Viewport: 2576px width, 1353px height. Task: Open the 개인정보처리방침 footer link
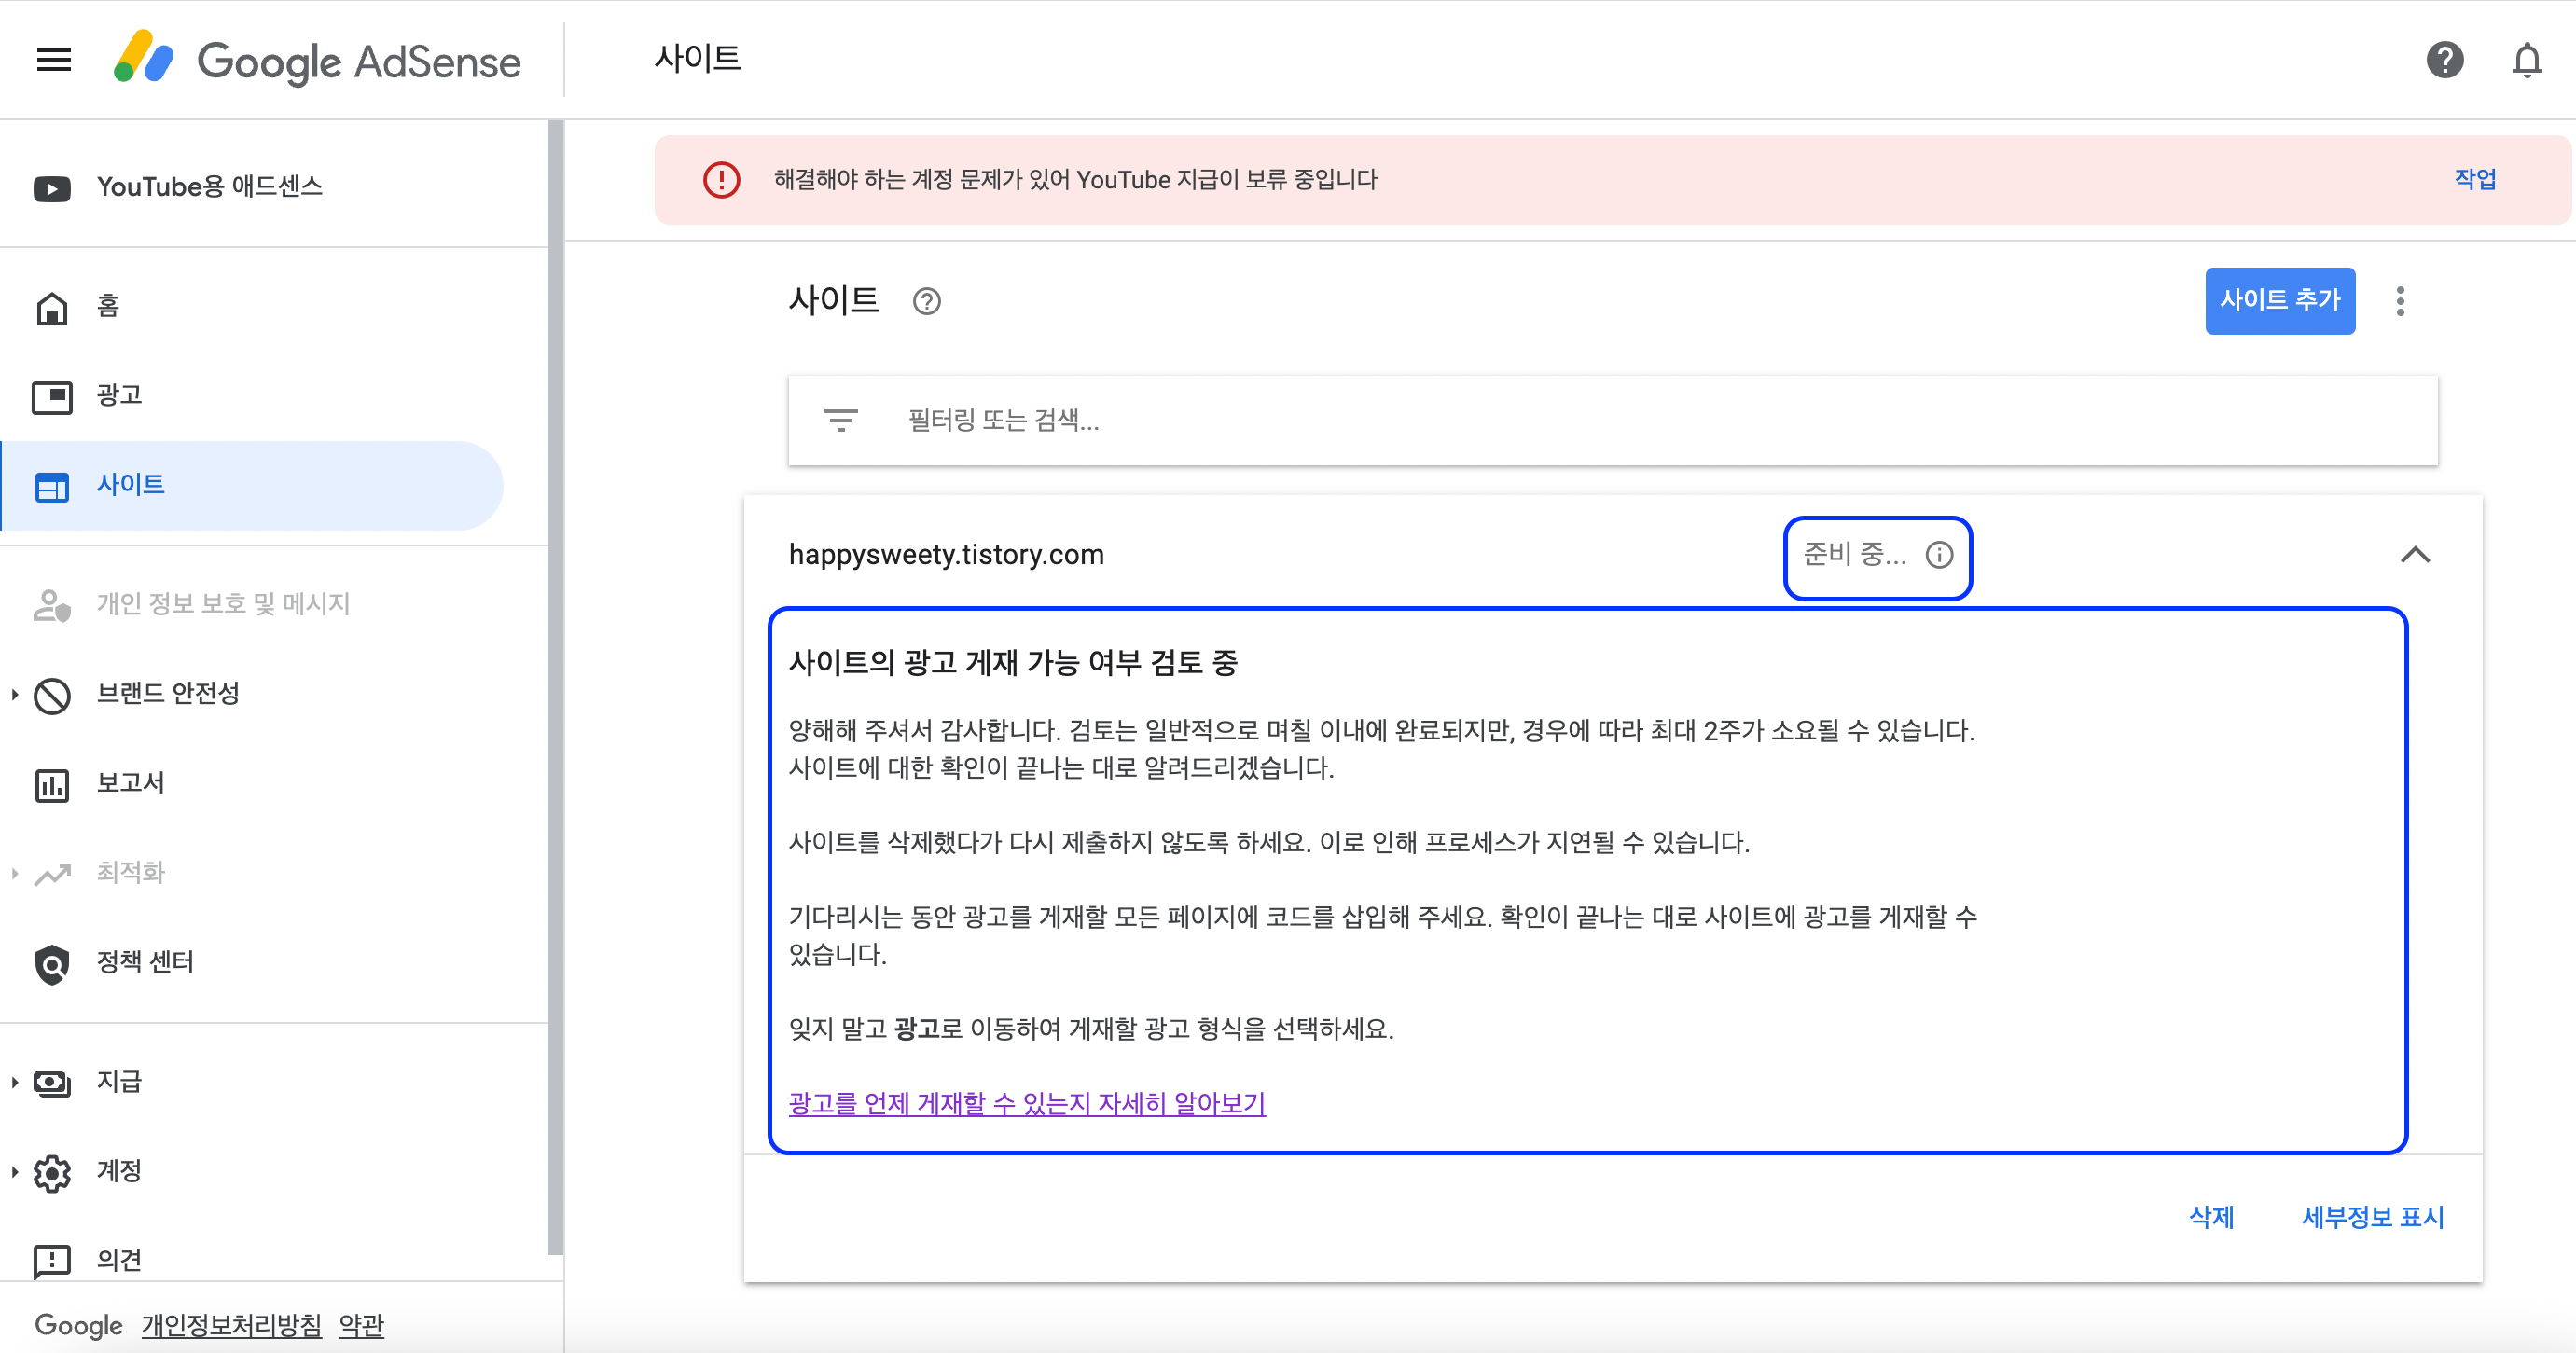tap(232, 1325)
